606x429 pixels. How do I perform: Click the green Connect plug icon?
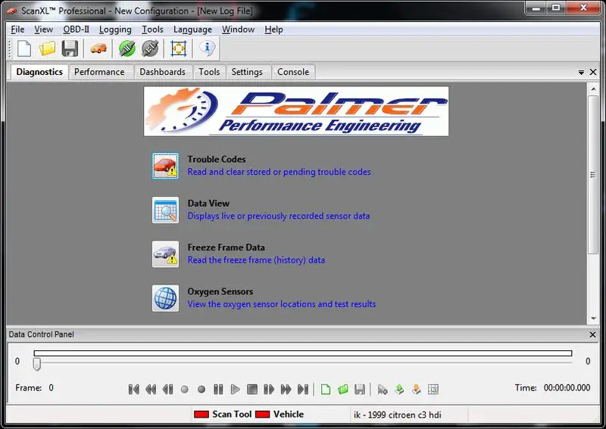(127, 48)
